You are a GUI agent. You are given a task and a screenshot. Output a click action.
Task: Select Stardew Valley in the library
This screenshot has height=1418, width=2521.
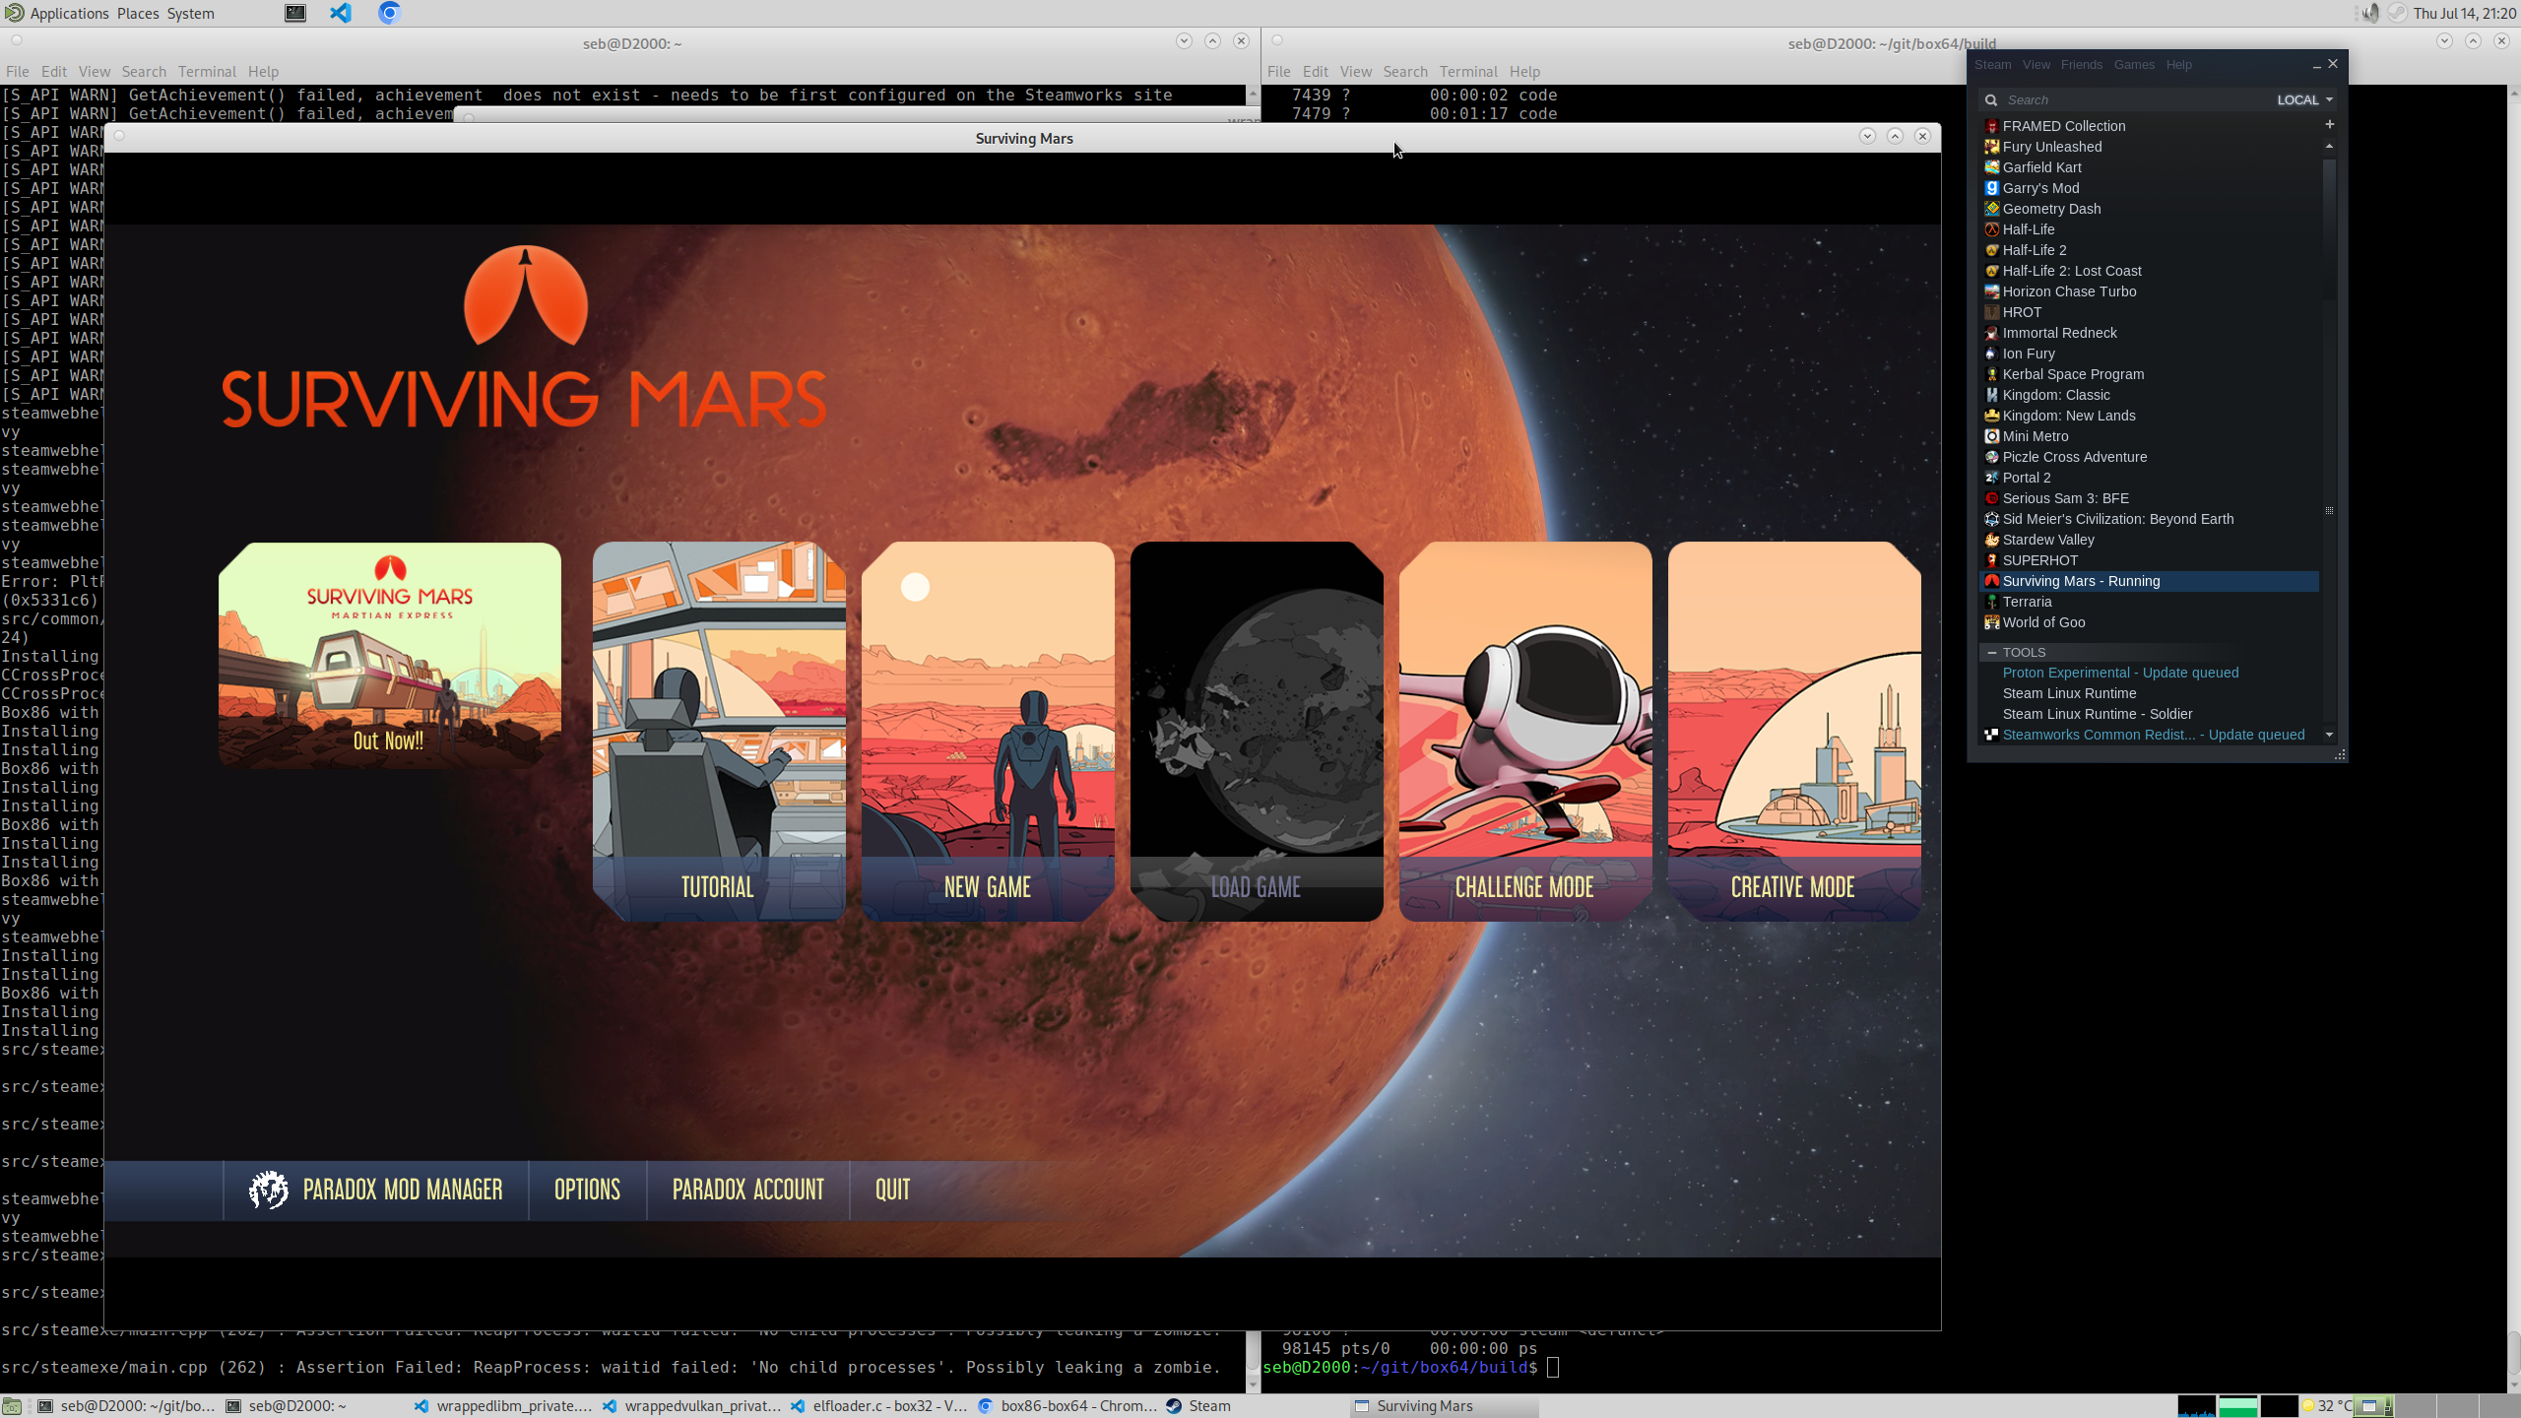point(2047,540)
